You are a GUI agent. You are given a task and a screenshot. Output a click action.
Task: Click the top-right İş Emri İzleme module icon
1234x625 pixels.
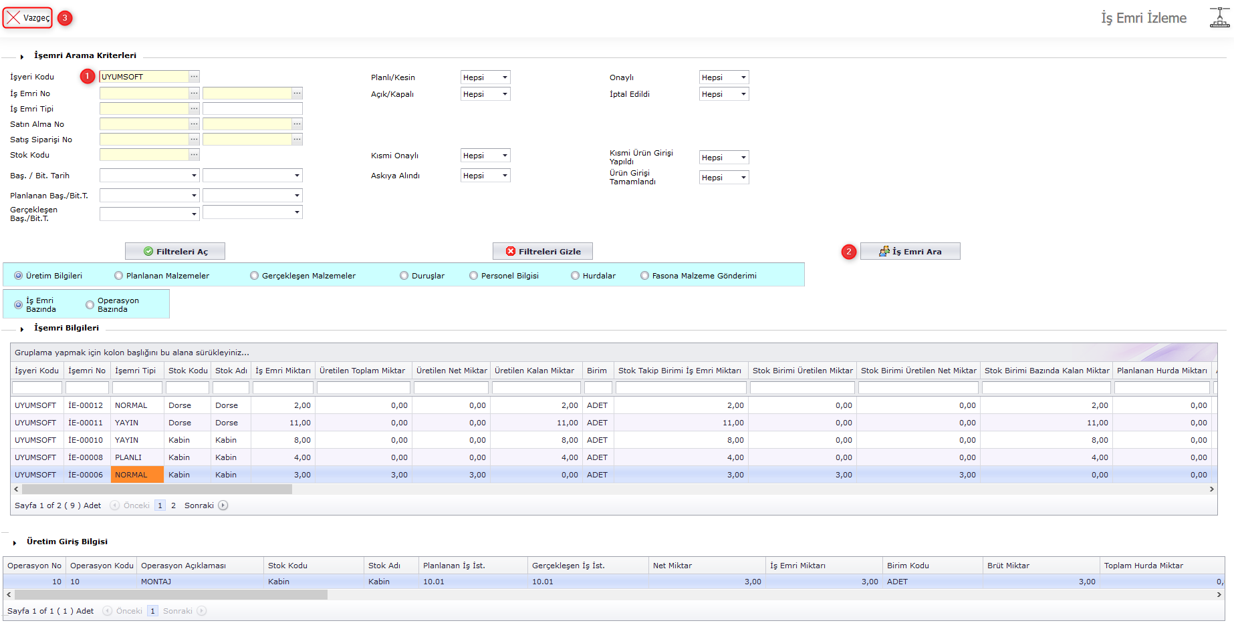tap(1219, 18)
